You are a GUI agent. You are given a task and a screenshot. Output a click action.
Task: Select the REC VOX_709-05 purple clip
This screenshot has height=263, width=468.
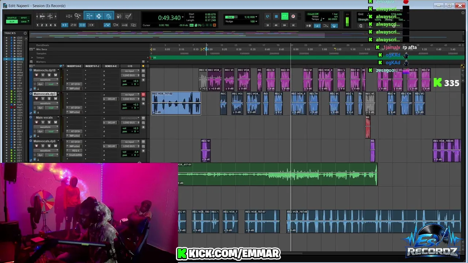[x=447, y=150]
